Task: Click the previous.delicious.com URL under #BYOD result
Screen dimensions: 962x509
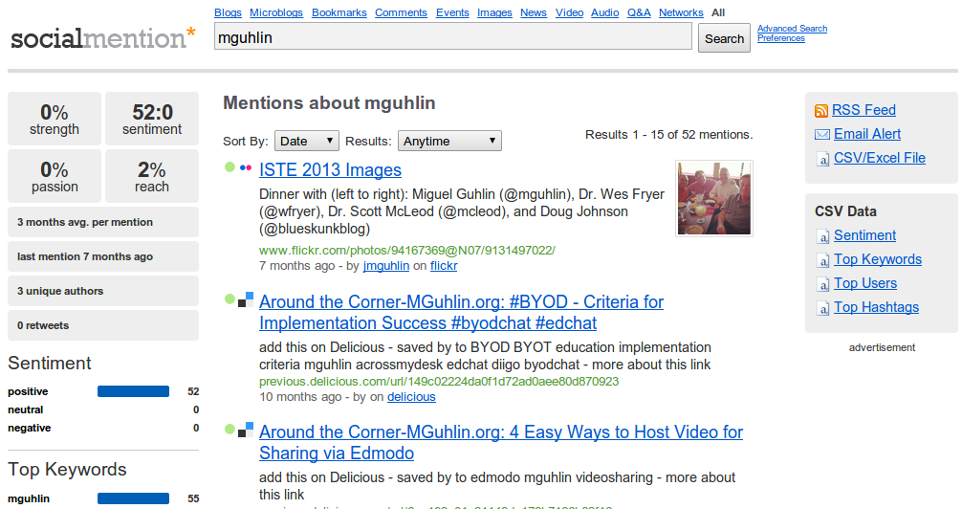Action: tap(439, 382)
